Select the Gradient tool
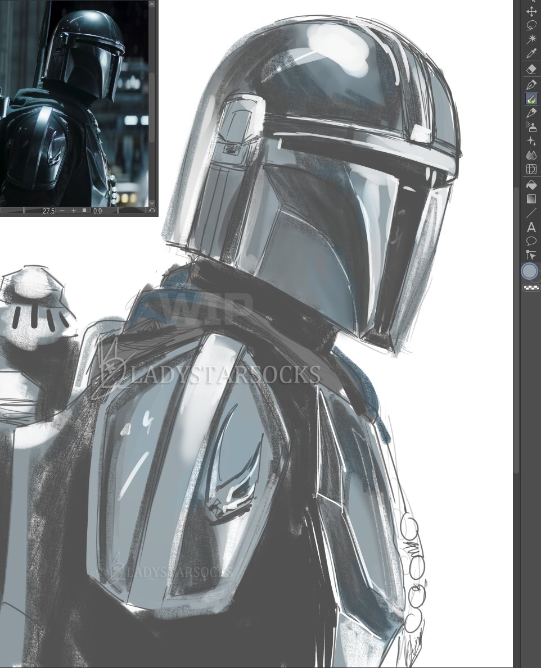This screenshot has height=668, width=541. pyautogui.click(x=531, y=199)
